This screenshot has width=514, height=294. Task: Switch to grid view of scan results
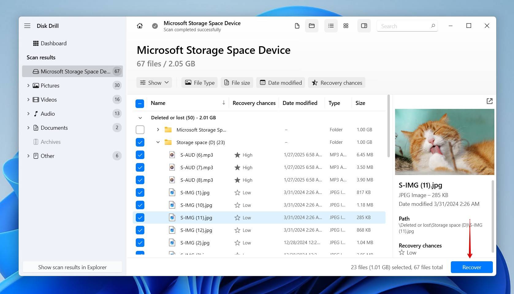tap(346, 26)
